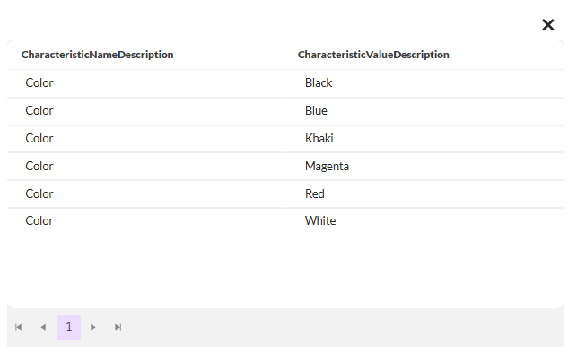Click Color name in Black row
577x361 pixels.
click(39, 83)
